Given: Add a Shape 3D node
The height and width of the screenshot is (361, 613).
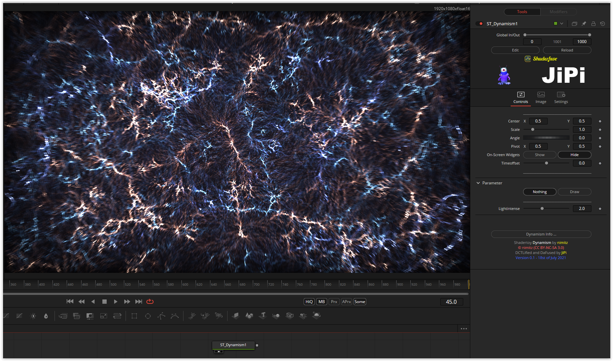Looking at the screenshot, I should pos(249,316).
